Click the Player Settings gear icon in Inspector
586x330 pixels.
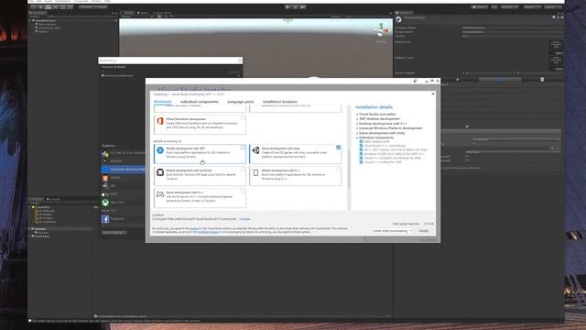tap(399, 19)
